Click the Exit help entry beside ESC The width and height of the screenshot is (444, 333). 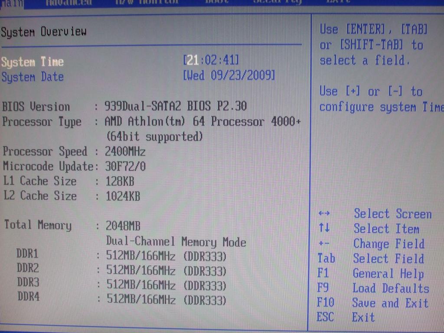point(363,317)
